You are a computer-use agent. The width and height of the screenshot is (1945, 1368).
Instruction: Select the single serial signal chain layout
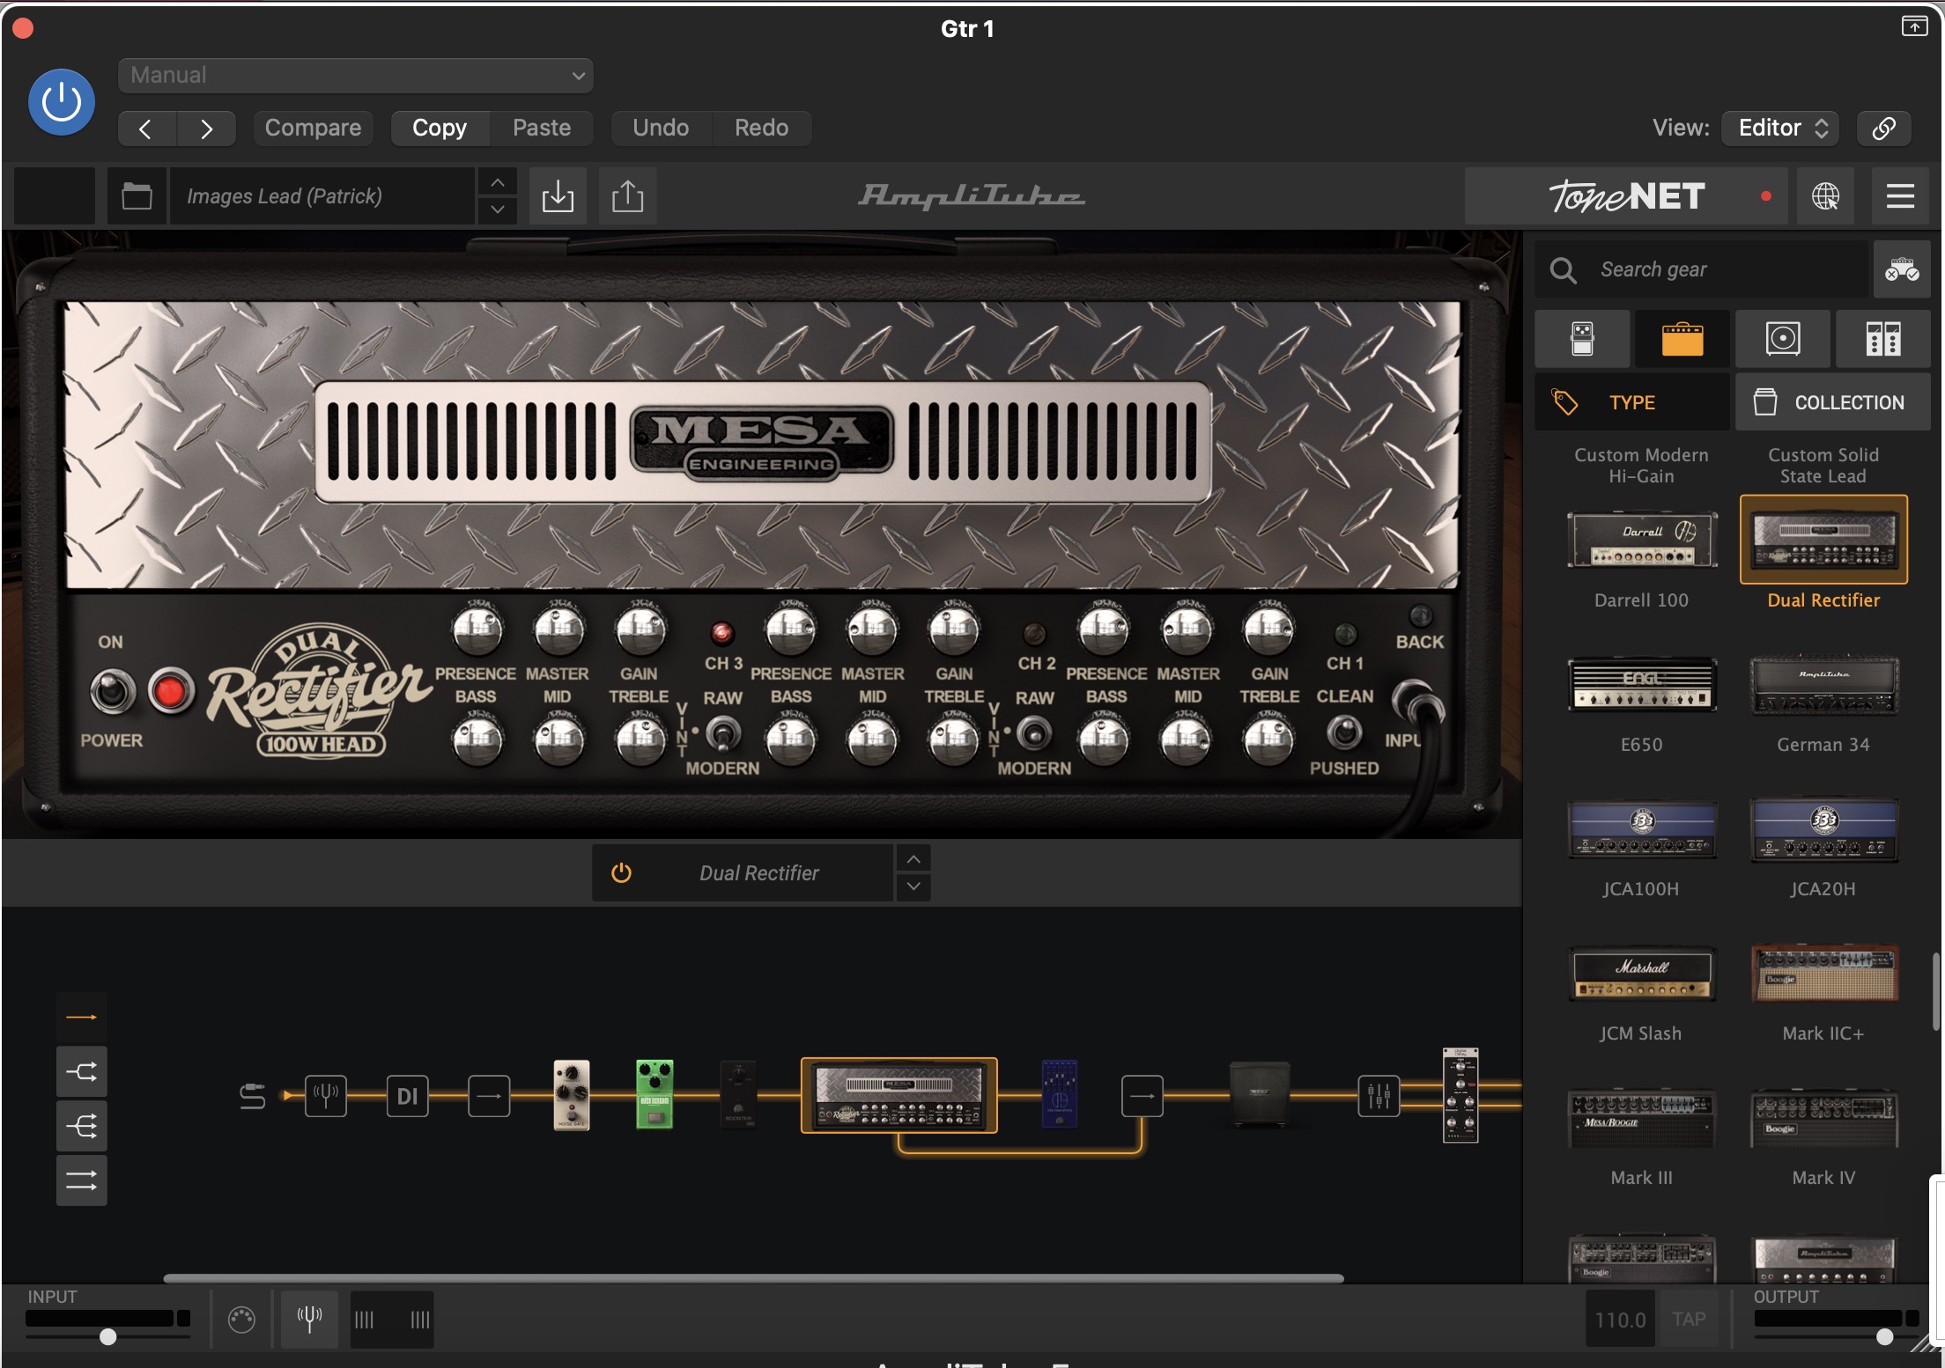point(82,1018)
